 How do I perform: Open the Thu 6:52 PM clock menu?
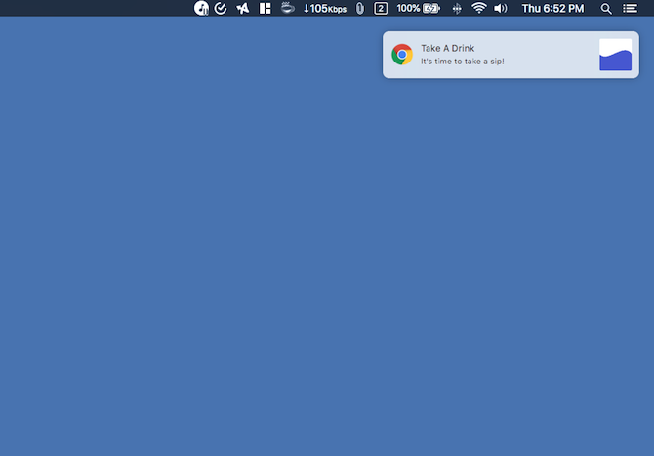pyautogui.click(x=552, y=9)
